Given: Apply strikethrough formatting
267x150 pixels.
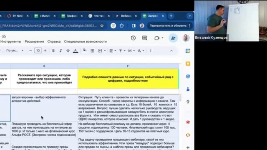Looking at the screenshot, I should [x=68, y=51].
